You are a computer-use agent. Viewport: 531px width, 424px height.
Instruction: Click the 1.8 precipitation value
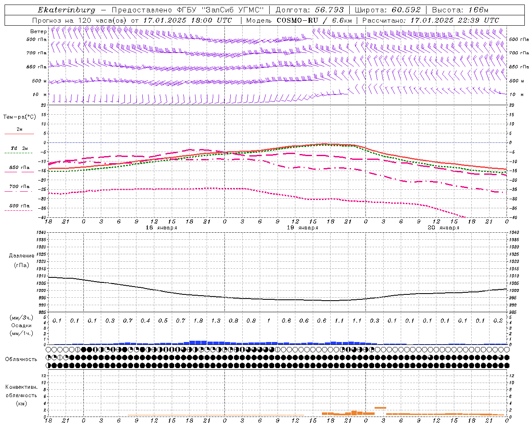[198, 320]
